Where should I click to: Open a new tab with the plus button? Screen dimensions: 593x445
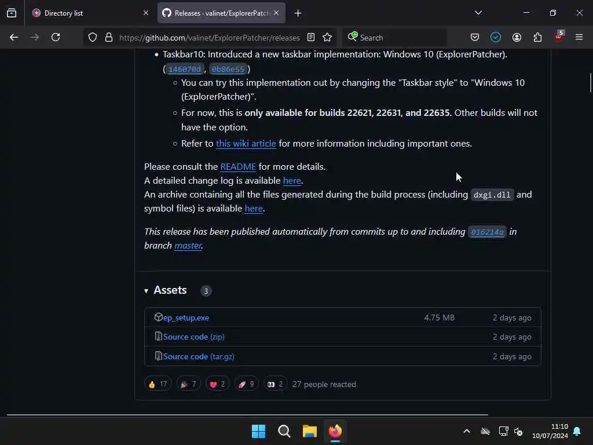(x=298, y=13)
